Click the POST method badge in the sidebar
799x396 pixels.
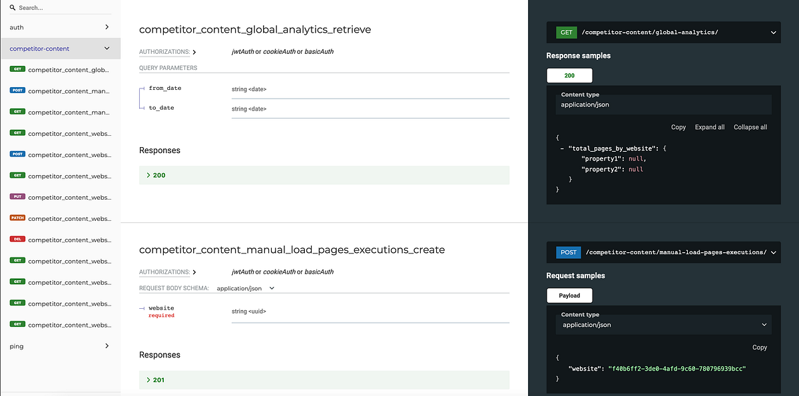click(x=17, y=91)
